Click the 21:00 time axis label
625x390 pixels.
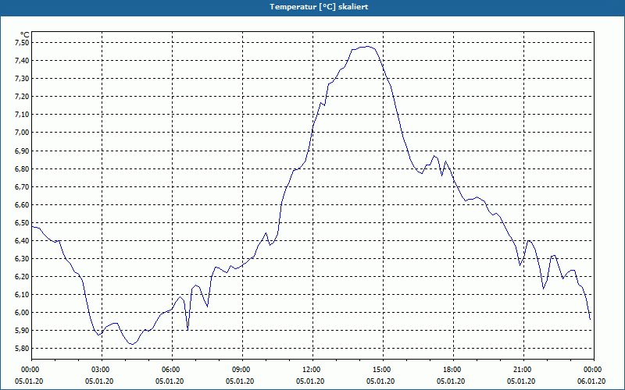[523, 370]
